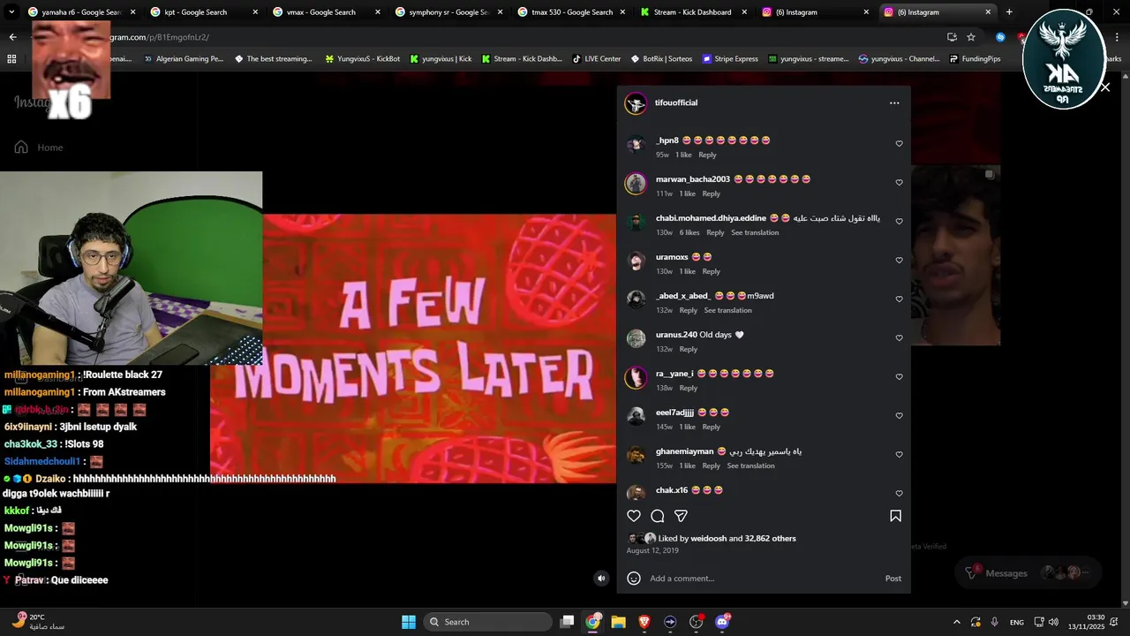Image resolution: width=1130 pixels, height=636 pixels.
Task: Open File Explorer from the taskbar
Action: 619,622
